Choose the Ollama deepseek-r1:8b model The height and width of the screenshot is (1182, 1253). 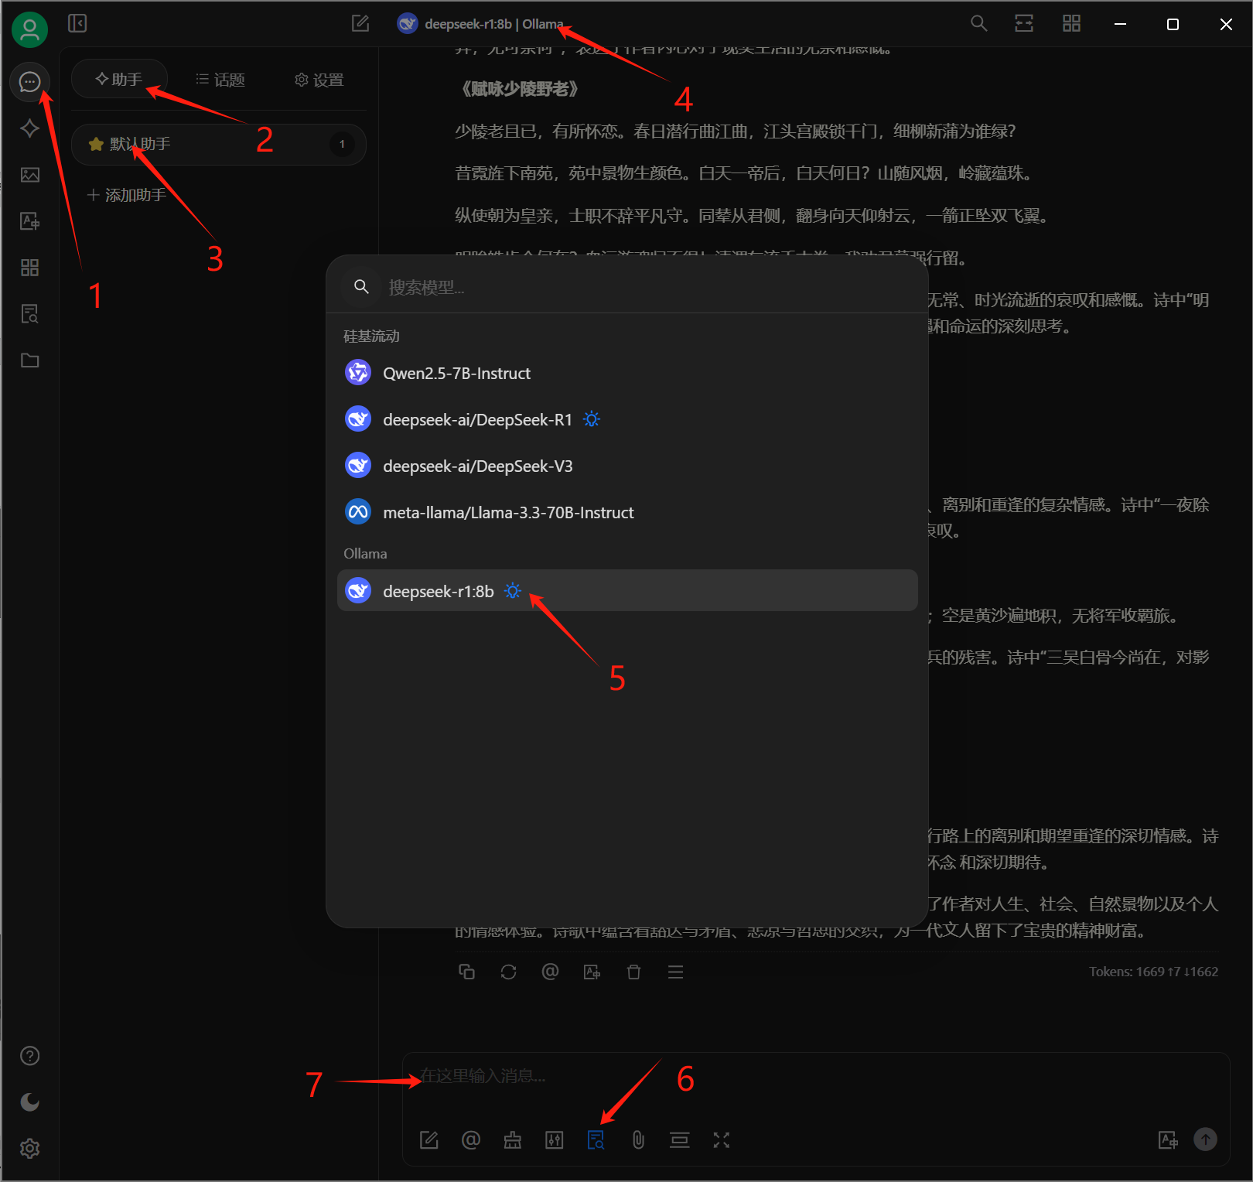(x=627, y=591)
